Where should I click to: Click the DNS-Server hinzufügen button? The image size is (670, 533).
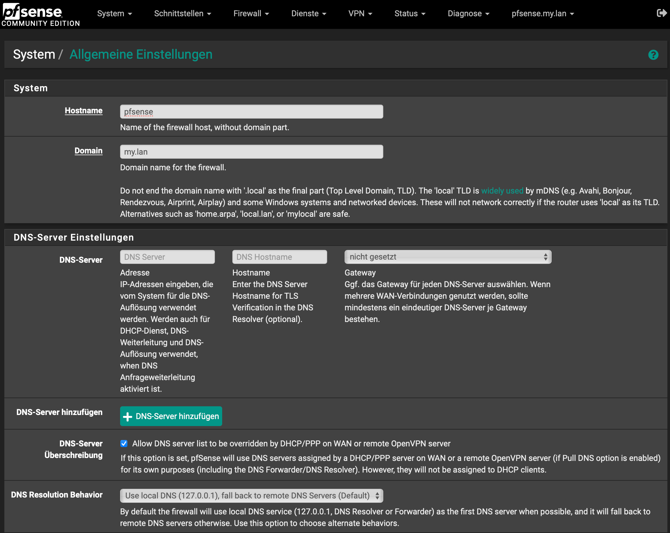171,416
